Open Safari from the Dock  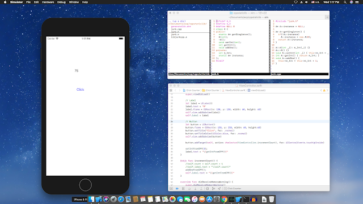121,199
